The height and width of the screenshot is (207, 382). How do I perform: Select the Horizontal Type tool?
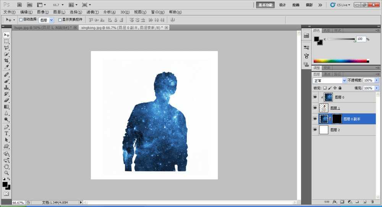6,134
